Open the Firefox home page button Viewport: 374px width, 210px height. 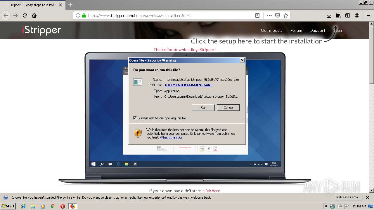[34, 15]
